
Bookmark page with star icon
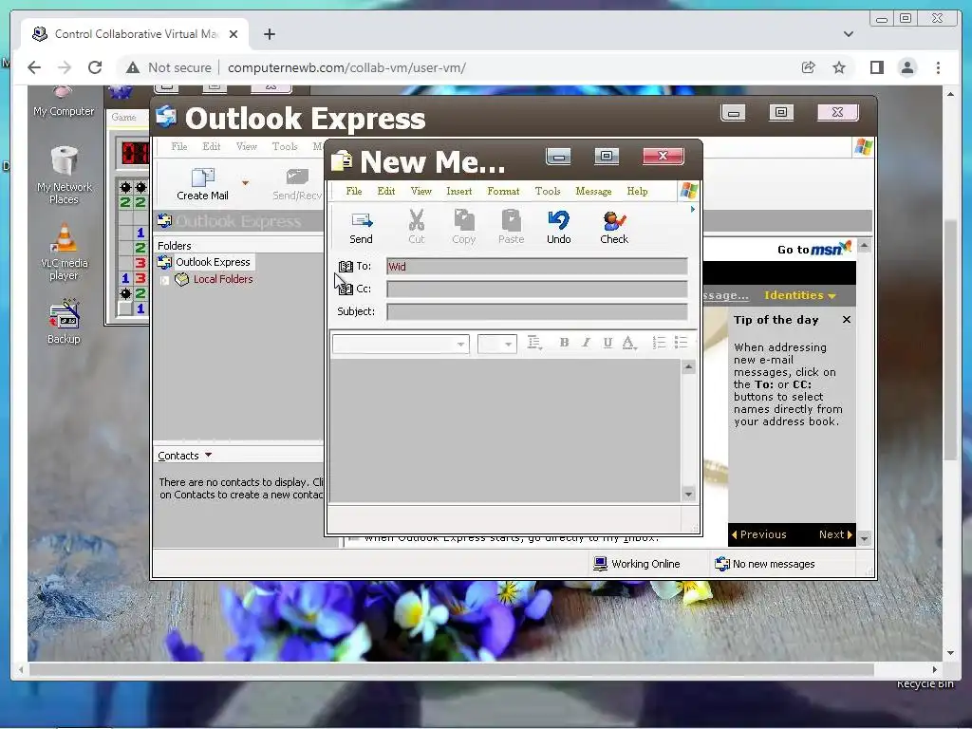(839, 67)
